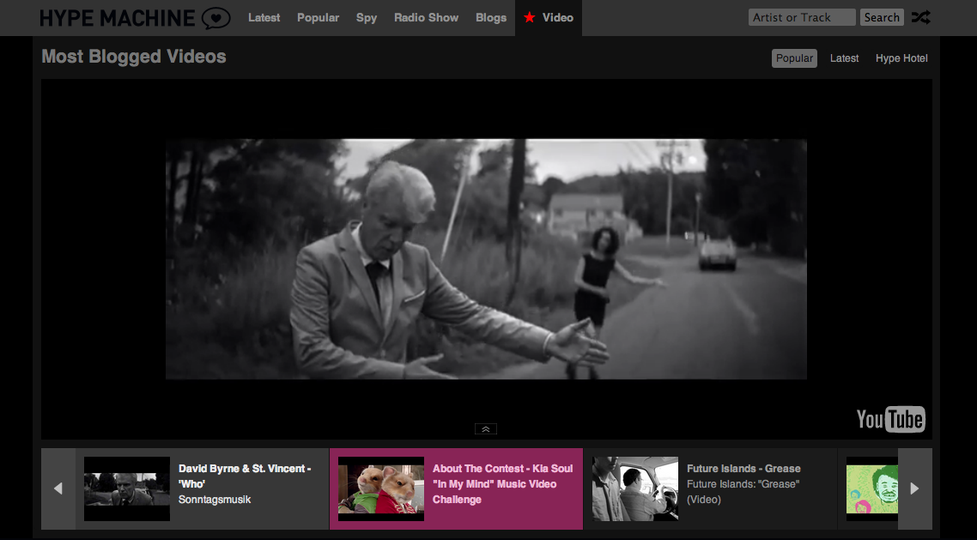Show next videos with the right arrow
This screenshot has height=540, width=977.
[x=914, y=488]
